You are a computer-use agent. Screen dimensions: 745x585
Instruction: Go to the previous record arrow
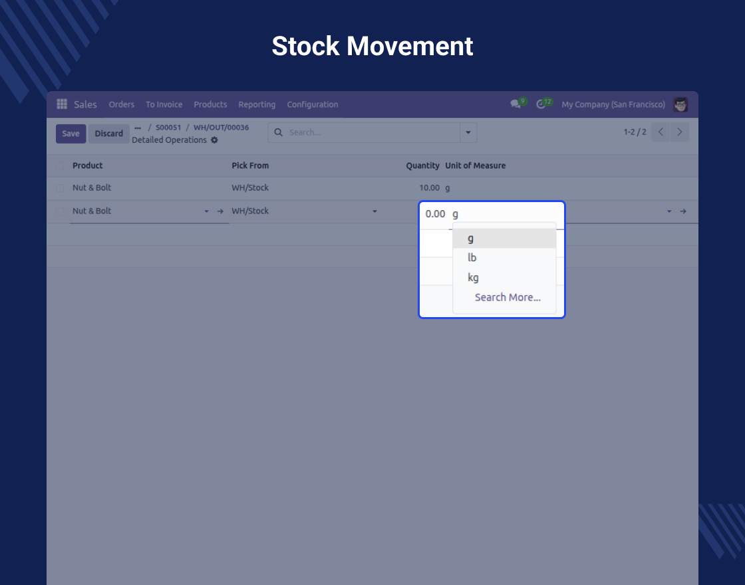661,132
